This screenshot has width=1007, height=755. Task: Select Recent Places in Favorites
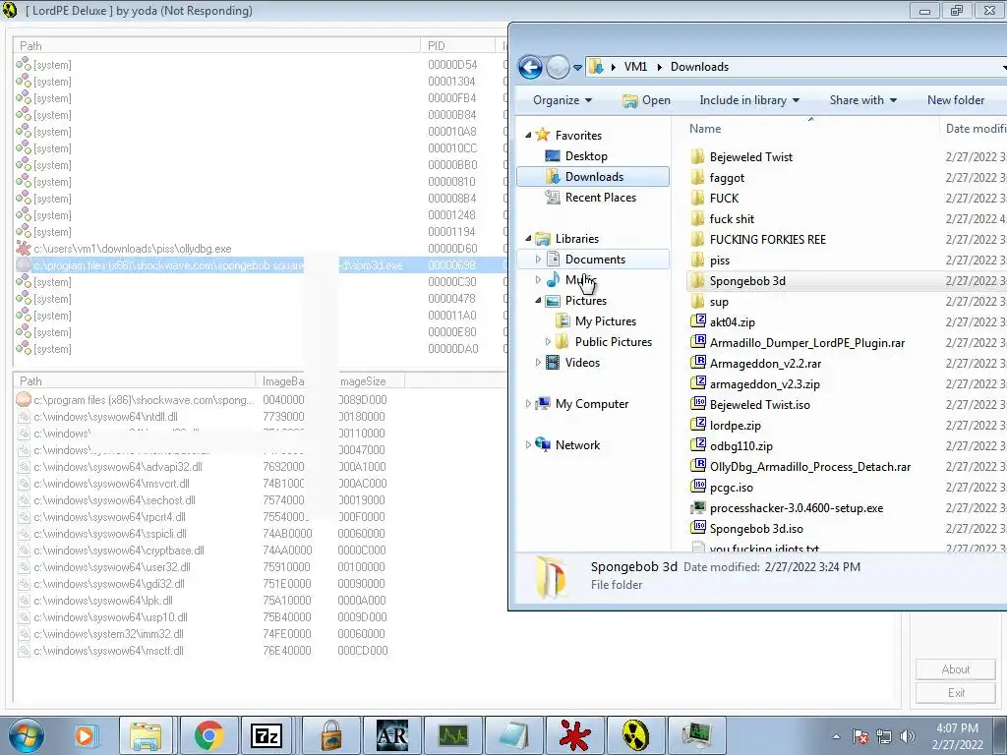pyautogui.click(x=600, y=197)
